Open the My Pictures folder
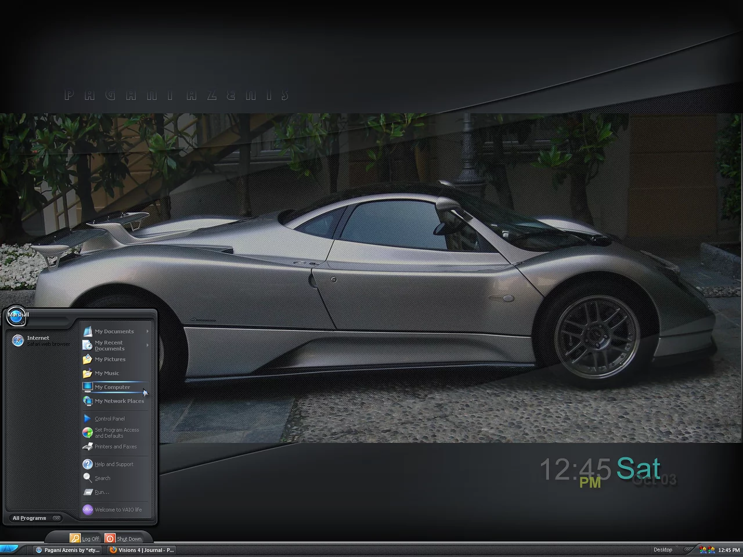 [x=110, y=360]
